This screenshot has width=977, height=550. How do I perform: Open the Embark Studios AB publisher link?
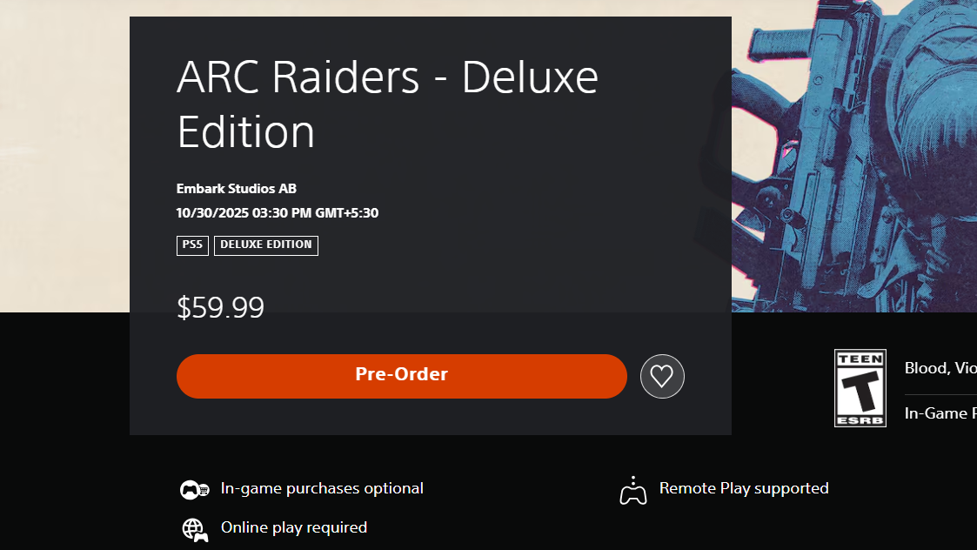tap(237, 189)
